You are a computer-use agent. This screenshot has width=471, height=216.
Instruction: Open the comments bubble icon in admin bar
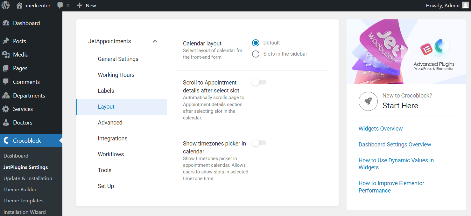tap(60, 5)
